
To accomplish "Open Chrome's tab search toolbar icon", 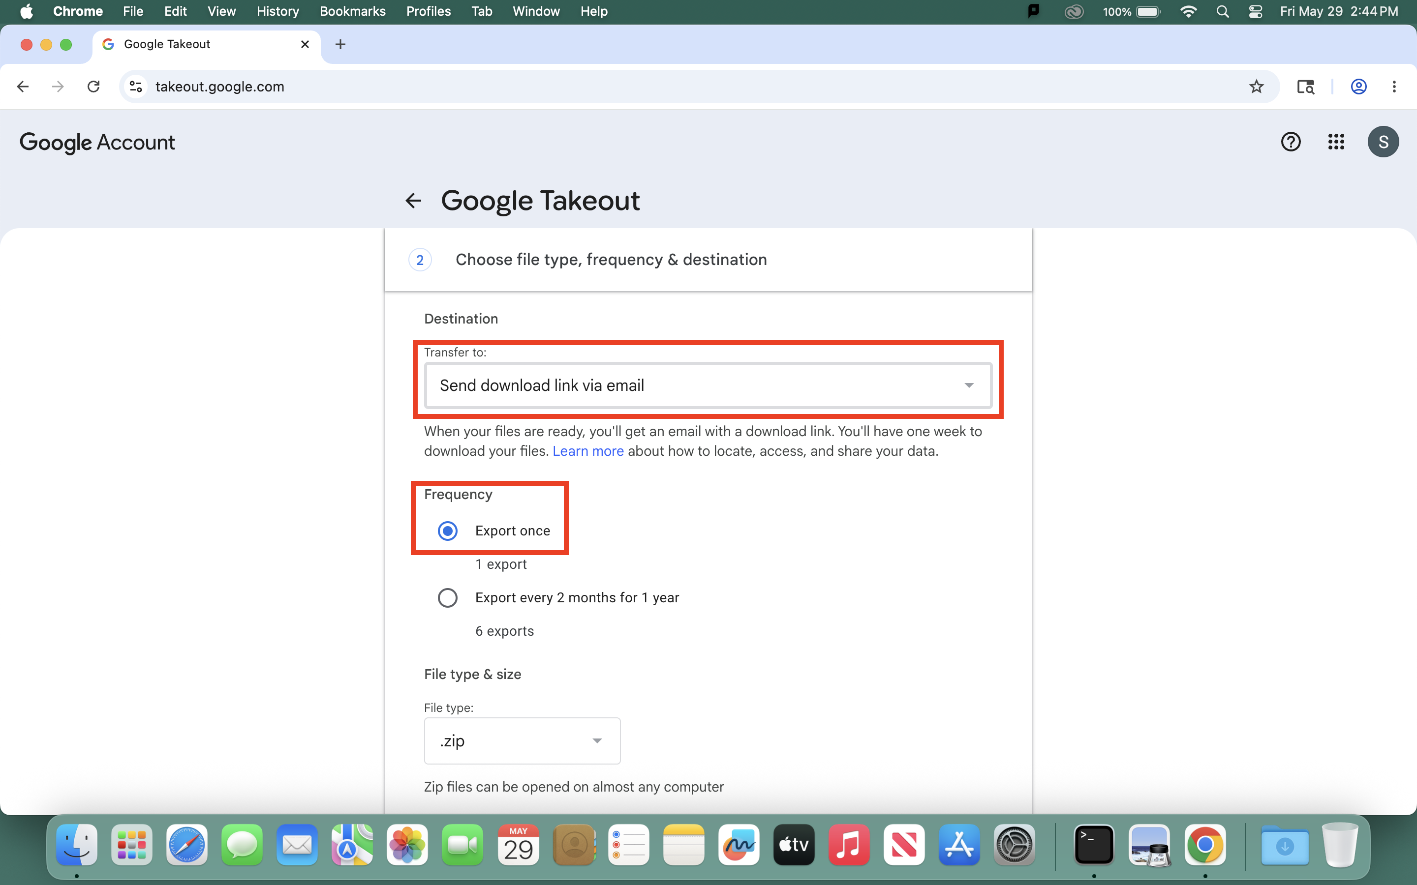I will pyautogui.click(x=1305, y=87).
